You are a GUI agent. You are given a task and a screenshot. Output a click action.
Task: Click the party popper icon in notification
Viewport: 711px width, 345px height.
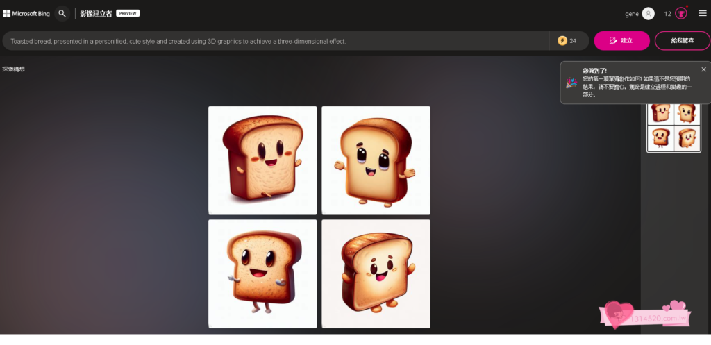pos(571,83)
